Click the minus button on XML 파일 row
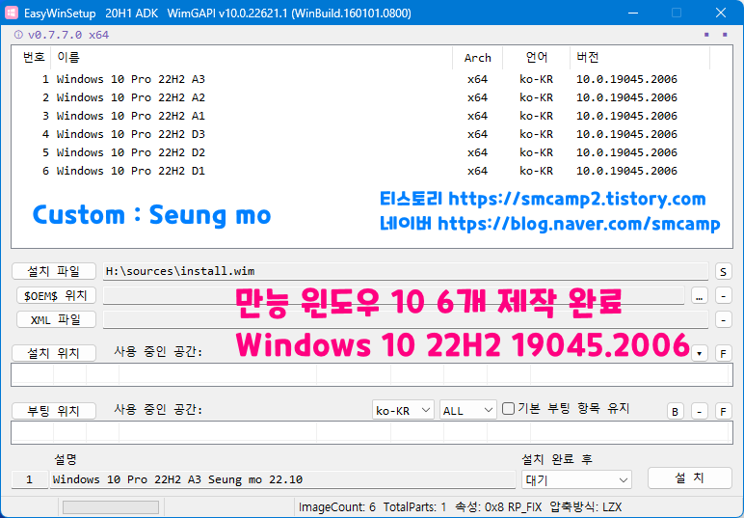The image size is (744, 518). point(723,319)
